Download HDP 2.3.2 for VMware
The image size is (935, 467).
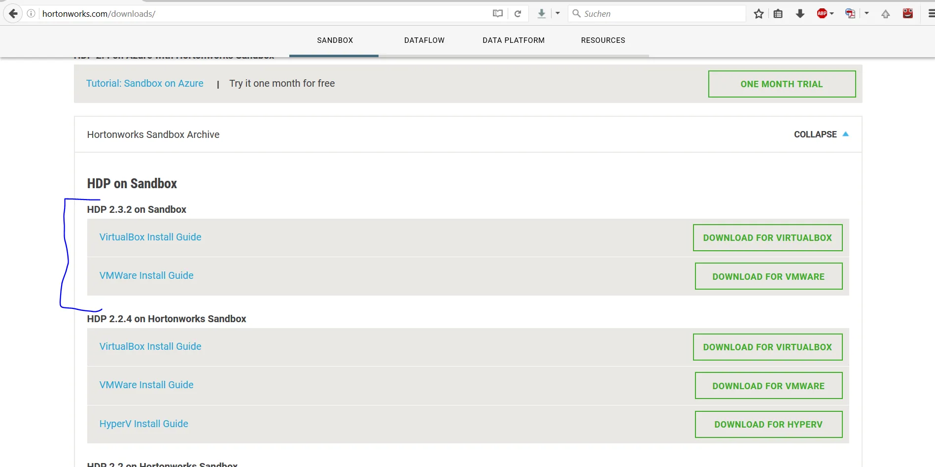tap(768, 276)
